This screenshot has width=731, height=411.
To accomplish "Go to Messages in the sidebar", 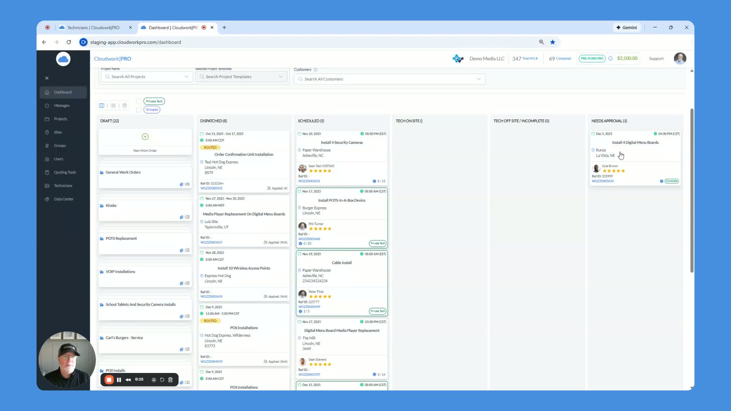I will tap(62, 105).
